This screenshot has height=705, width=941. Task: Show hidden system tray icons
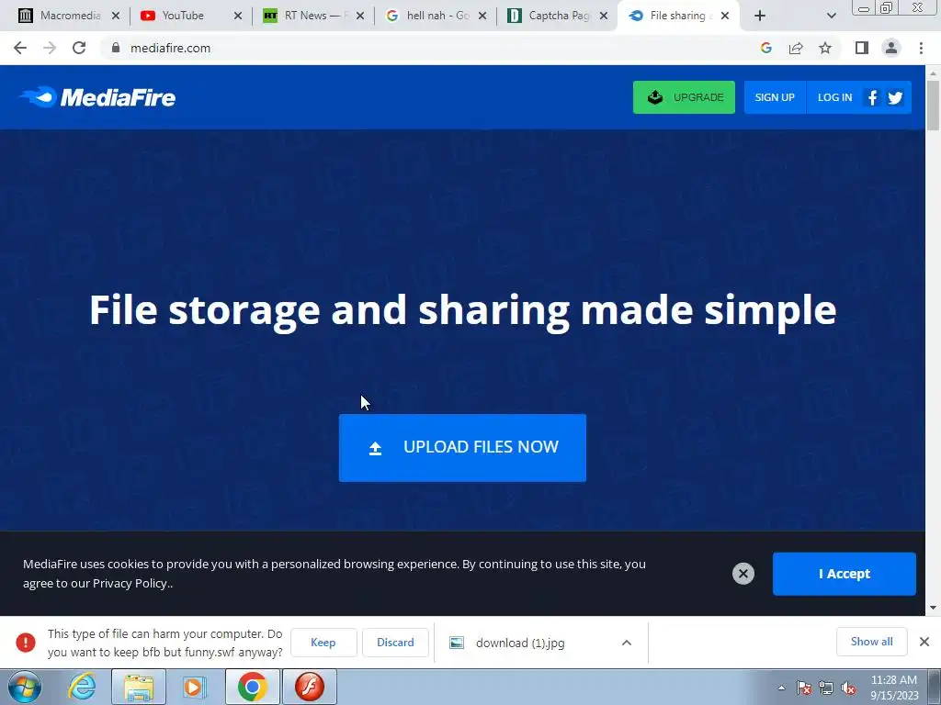point(781,688)
